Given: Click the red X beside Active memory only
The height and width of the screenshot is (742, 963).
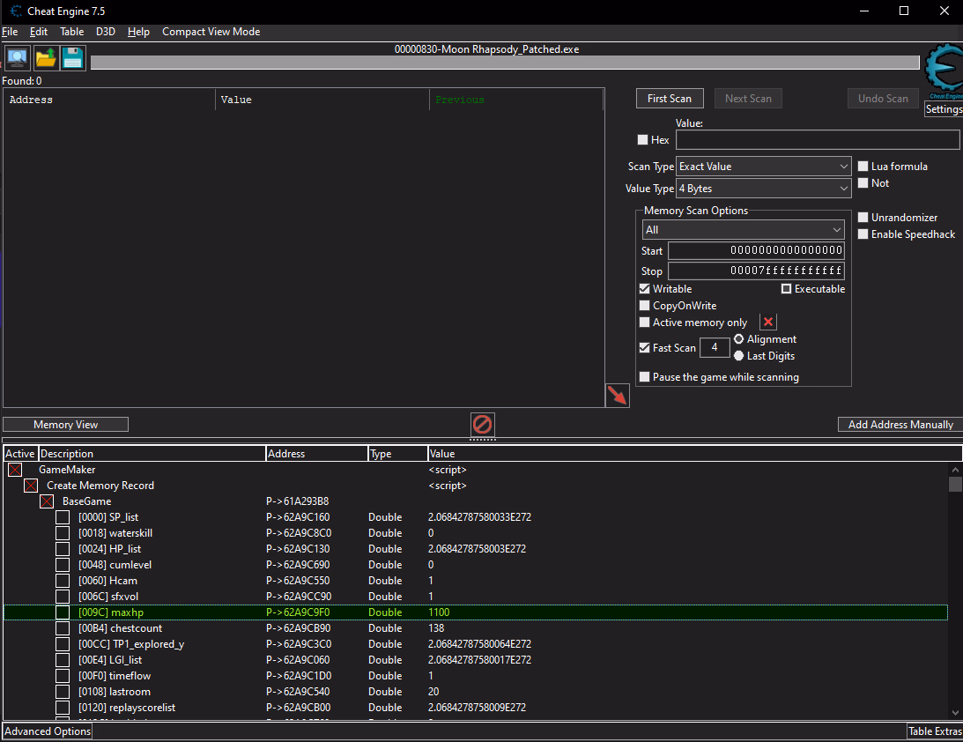Looking at the screenshot, I should tap(768, 323).
